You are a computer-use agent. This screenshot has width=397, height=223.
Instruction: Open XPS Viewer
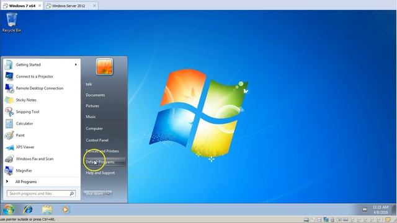click(42, 147)
